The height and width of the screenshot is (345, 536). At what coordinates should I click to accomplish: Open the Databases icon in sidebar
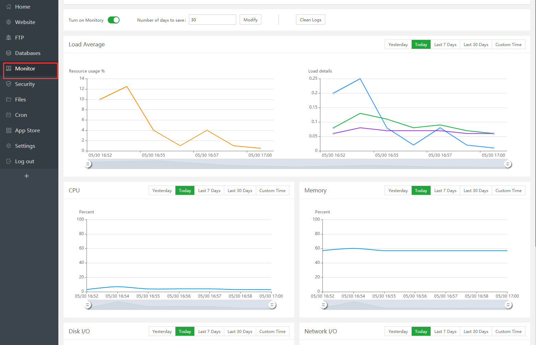tap(9, 53)
